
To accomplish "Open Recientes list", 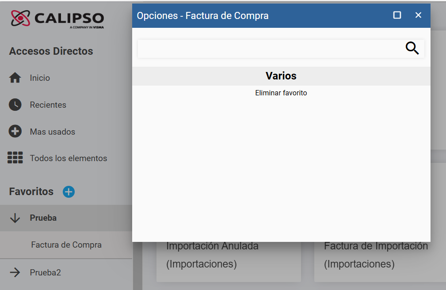I will pos(48,105).
